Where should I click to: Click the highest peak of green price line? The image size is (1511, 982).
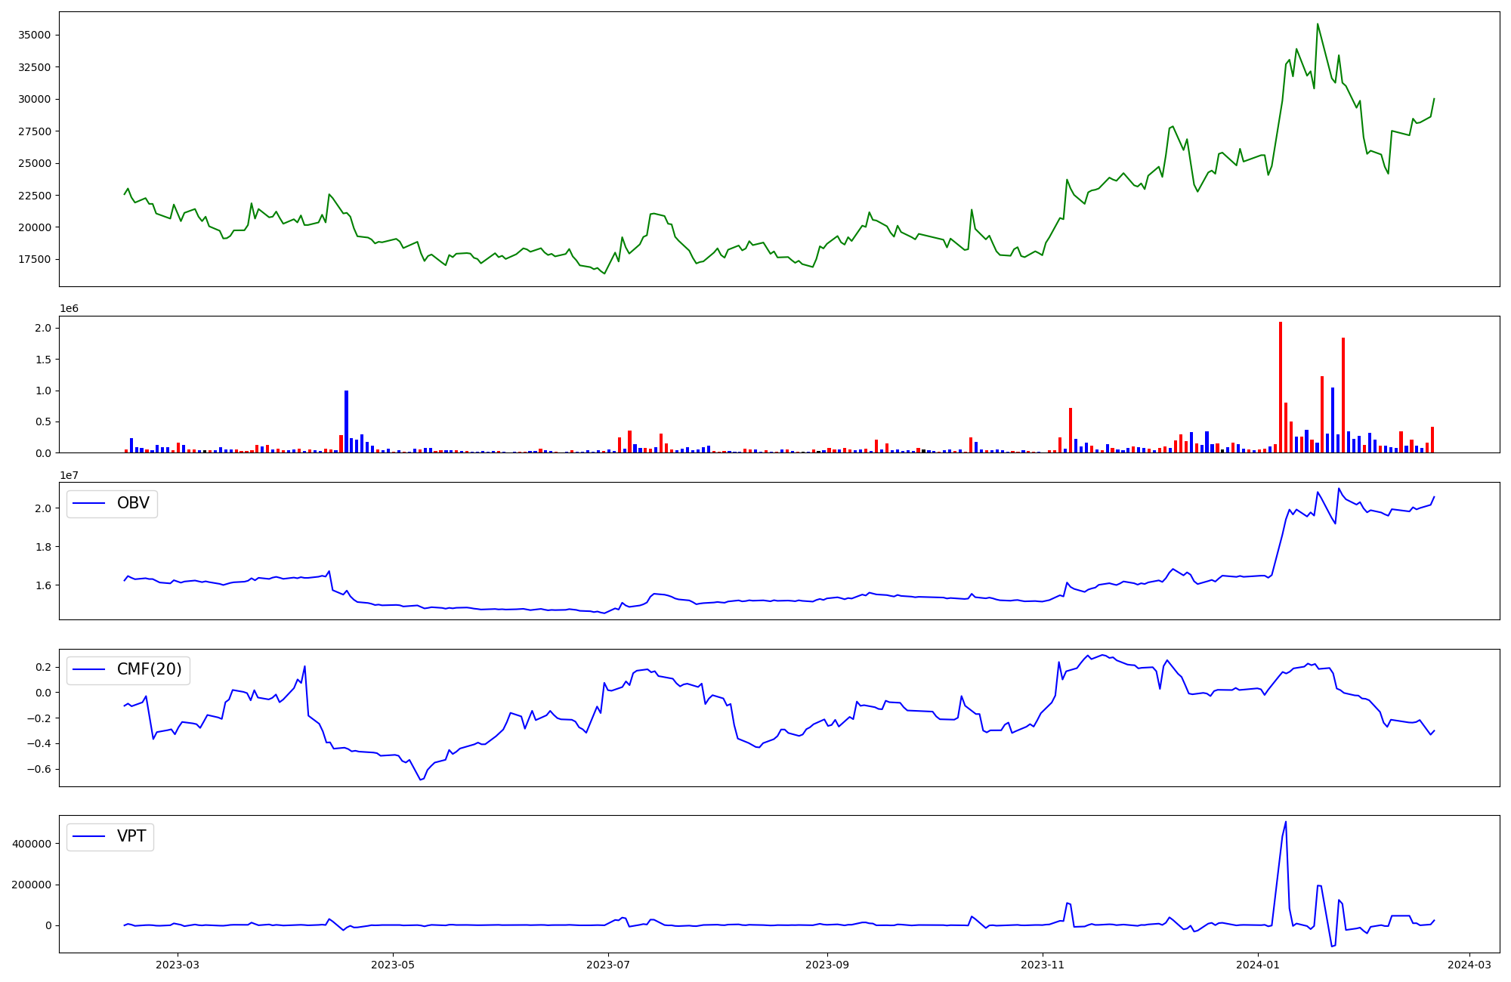pyautogui.click(x=1318, y=24)
